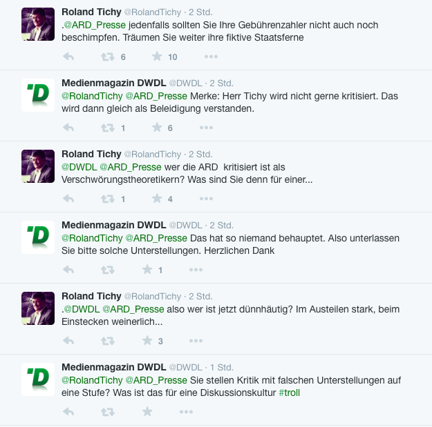Image resolution: width=432 pixels, height=427 pixels.
Task: Open the DWDL logo avatar on the last tweet
Action: click(38, 379)
